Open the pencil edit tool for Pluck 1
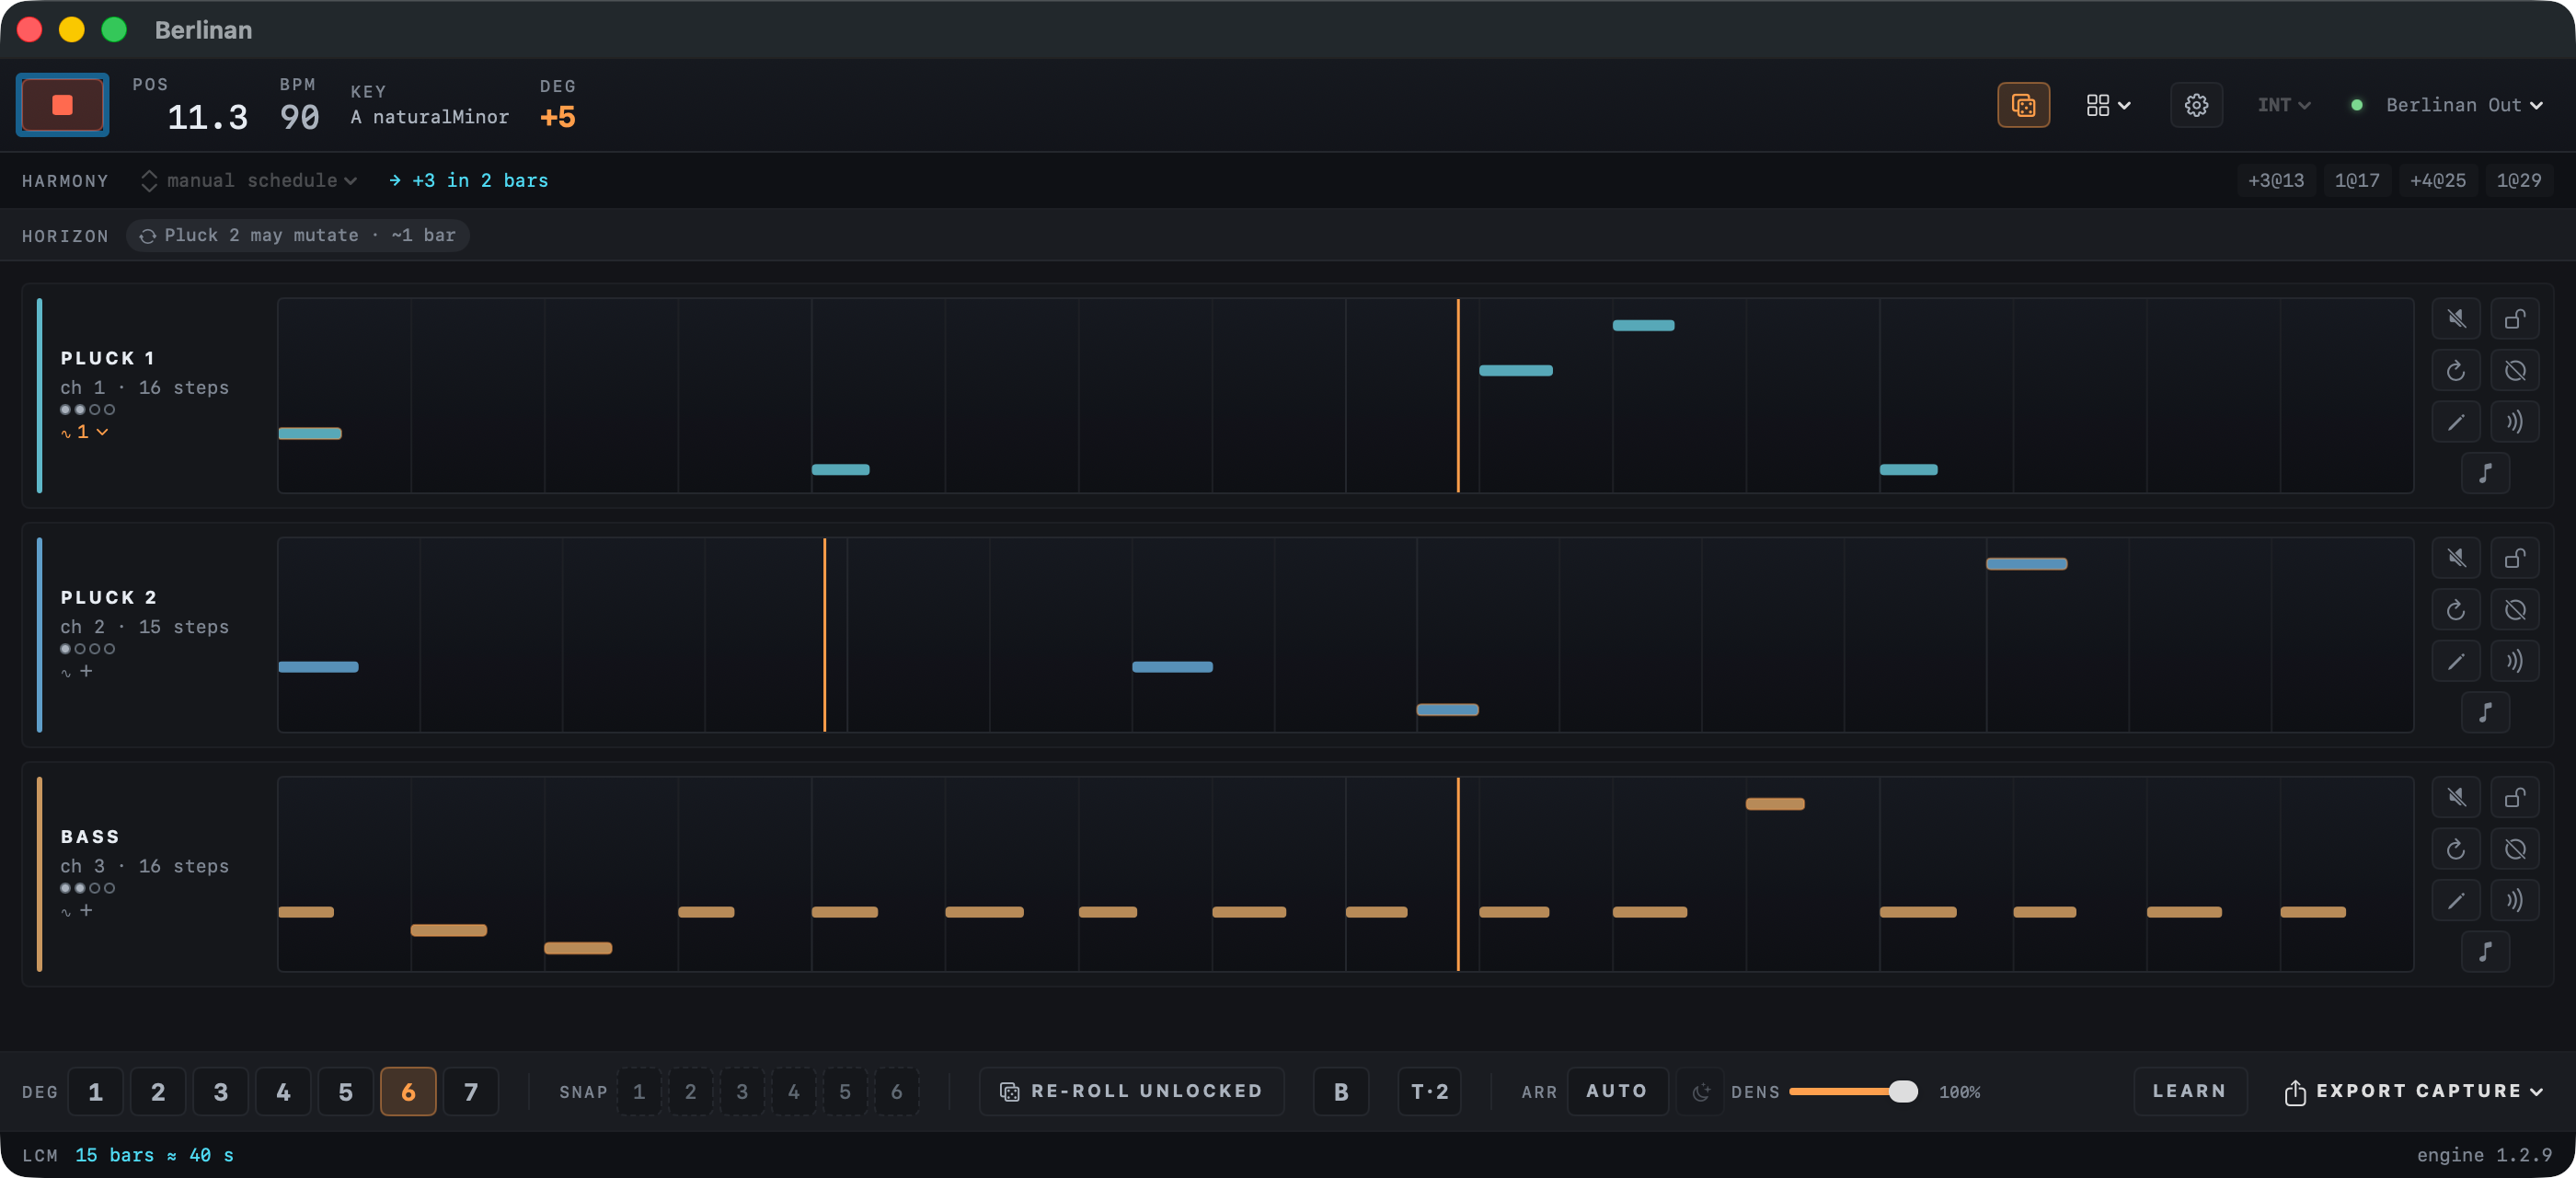The width and height of the screenshot is (2576, 1178). point(2455,422)
